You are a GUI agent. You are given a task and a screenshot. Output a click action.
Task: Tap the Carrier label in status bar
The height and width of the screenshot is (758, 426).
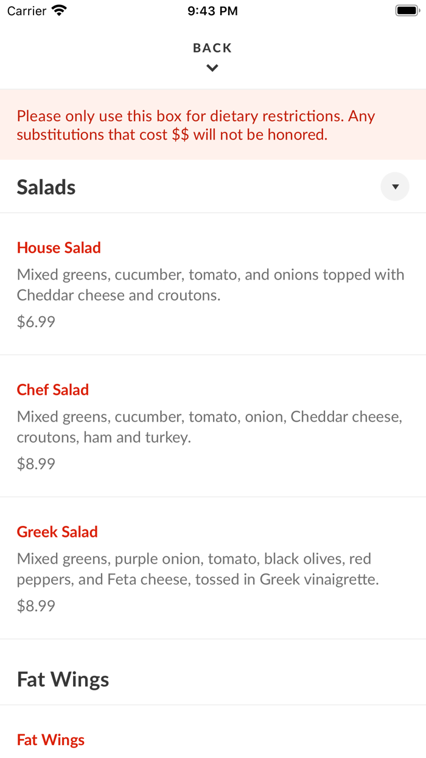pos(27,11)
